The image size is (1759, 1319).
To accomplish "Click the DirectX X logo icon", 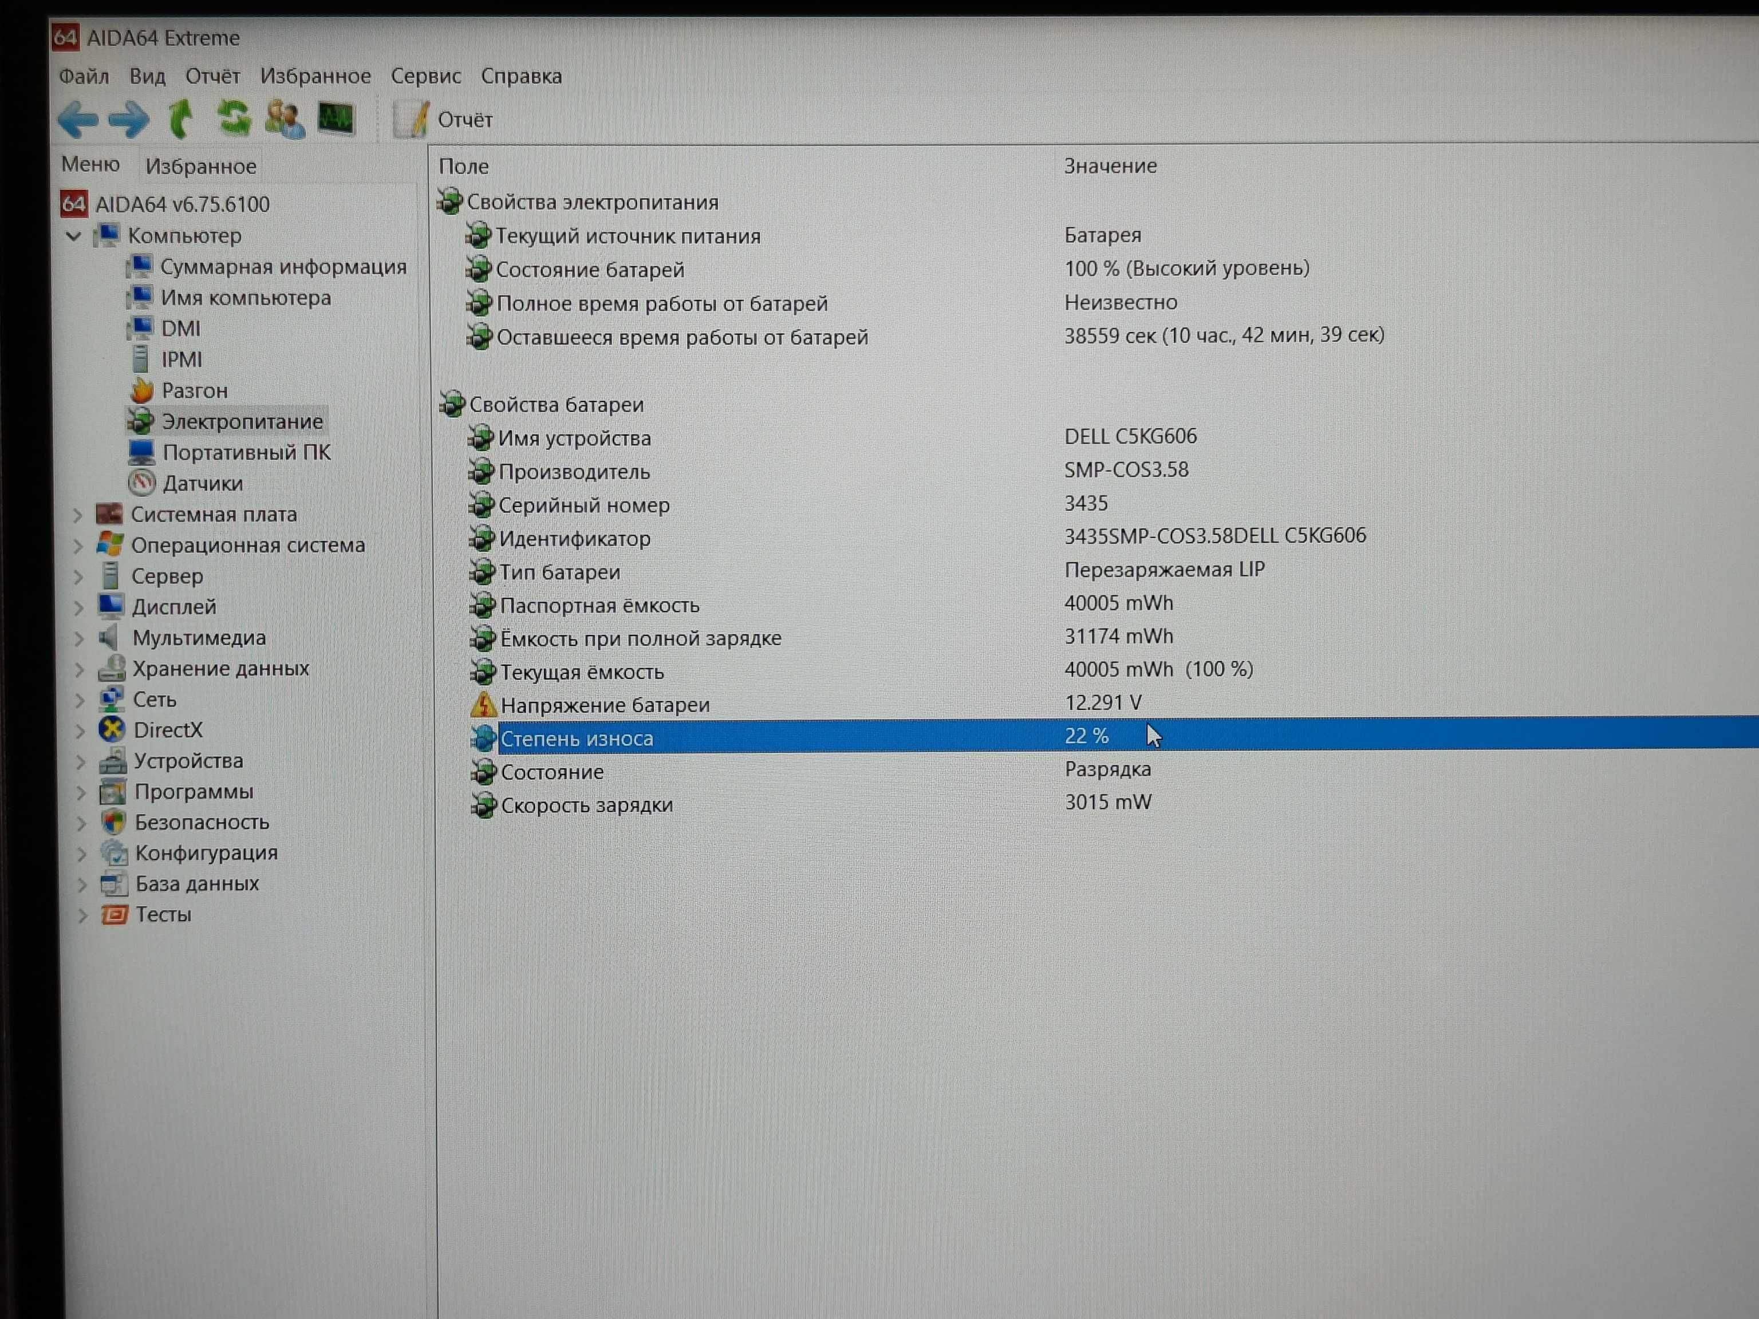I will (x=112, y=730).
